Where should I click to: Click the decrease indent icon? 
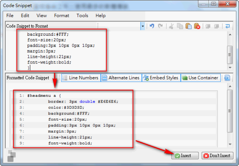(208, 26)
